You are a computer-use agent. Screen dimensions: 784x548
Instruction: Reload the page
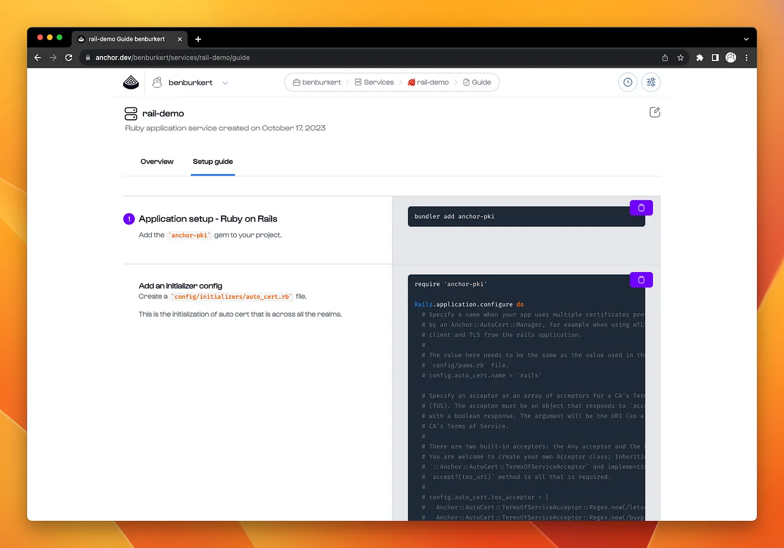point(69,58)
